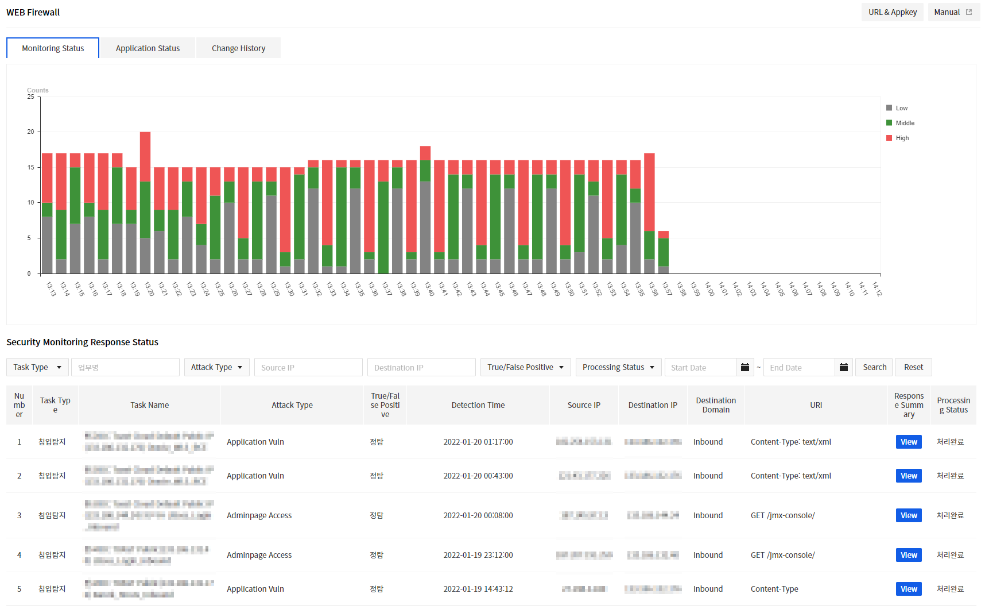985x613 pixels.
Task: Click the Processing Status column header
Action: [x=953, y=405]
